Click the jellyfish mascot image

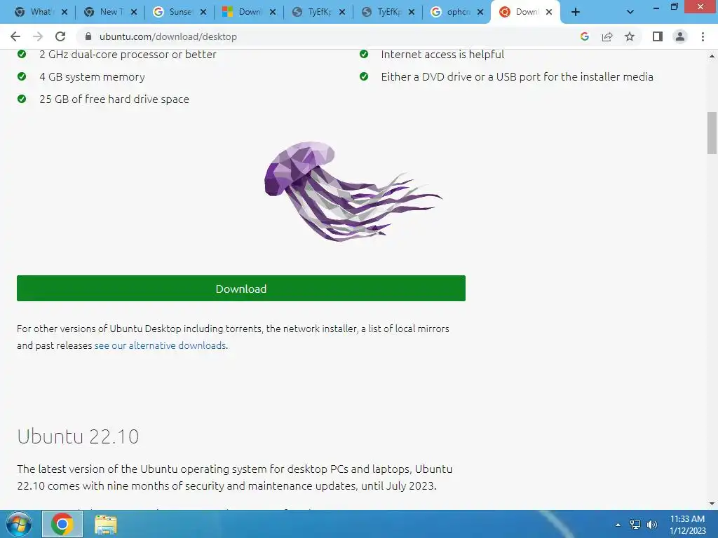click(x=353, y=191)
